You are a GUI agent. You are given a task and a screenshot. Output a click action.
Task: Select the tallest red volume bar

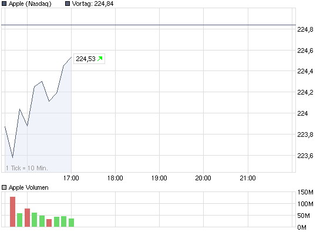point(13,212)
